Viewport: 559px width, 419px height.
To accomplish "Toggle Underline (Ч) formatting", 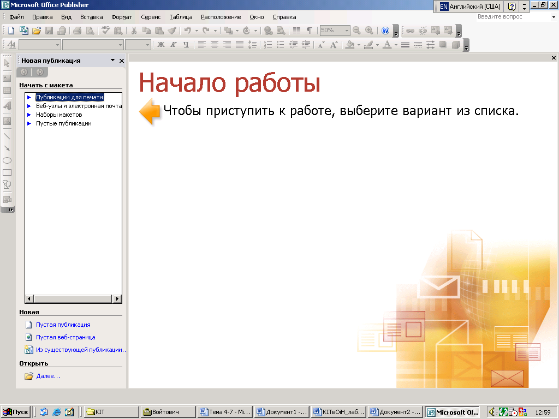I will click(x=186, y=45).
